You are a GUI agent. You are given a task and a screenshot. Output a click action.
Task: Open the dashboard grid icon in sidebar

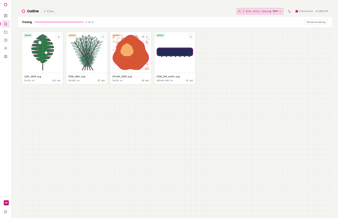click(x=6, y=16)
